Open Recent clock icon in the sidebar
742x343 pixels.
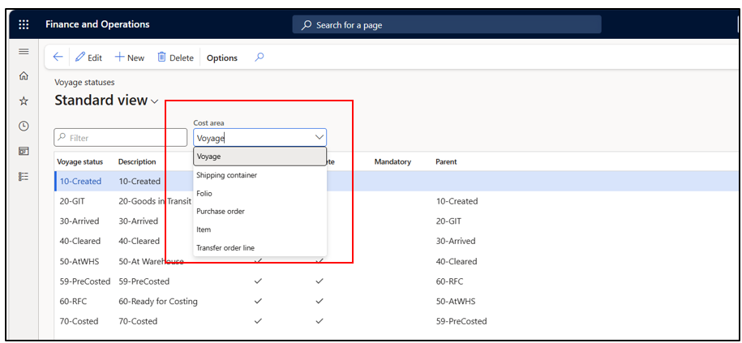[24, 126]
